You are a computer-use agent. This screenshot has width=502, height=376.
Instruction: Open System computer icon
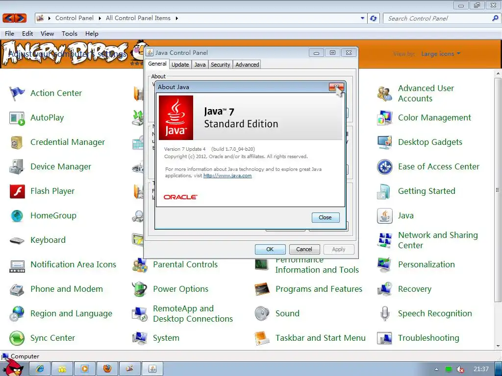coord(140,338)
